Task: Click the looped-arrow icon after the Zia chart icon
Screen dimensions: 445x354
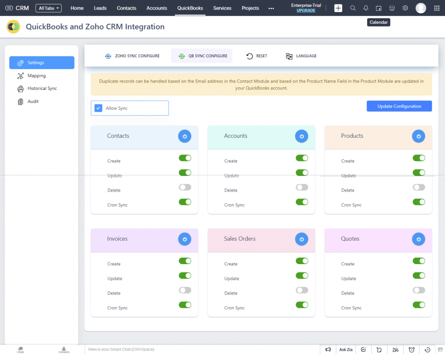Action: point(379,350)
